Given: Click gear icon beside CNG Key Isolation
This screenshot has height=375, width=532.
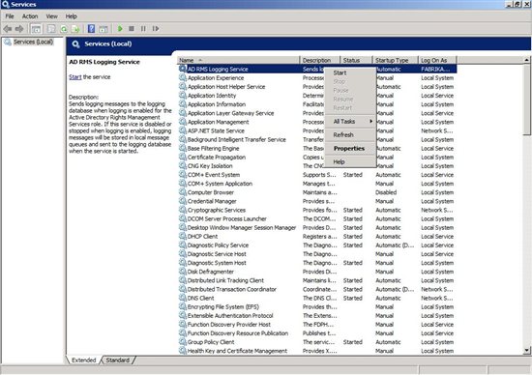Looking at the screenshot, I should (183, 166).
